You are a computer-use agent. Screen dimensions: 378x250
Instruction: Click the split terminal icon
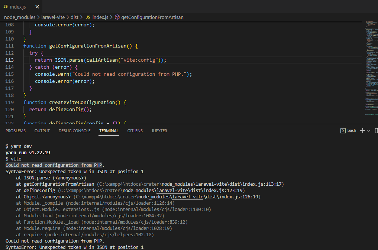tap(376, 130)
